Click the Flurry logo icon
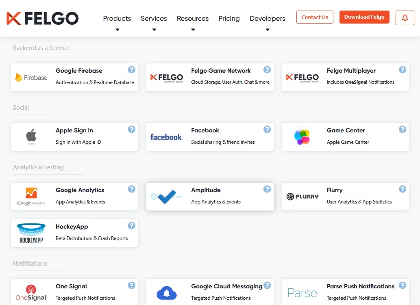This screenshot has height=305, width=420. point(302,197)
